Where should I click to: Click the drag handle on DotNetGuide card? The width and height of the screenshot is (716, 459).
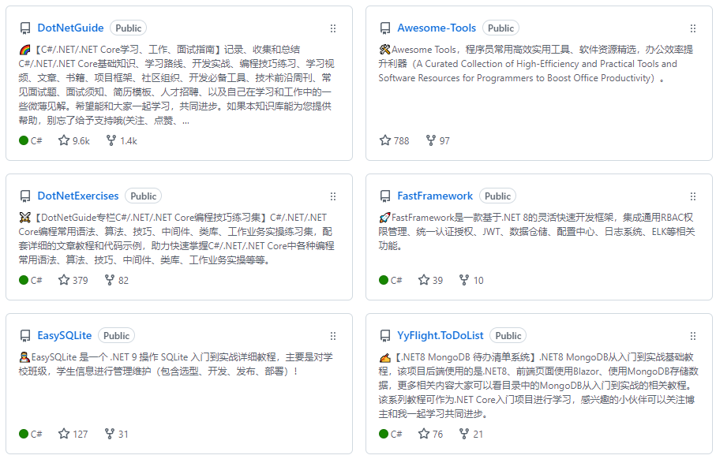coord(333,28)
